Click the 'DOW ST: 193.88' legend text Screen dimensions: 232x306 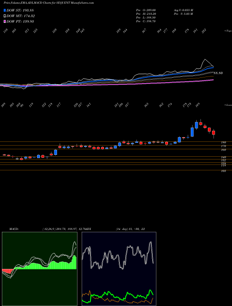click(20, 10)
